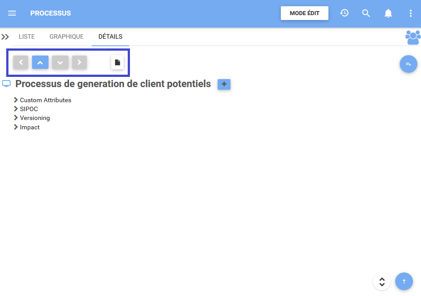Click the collaborators group icon
Screen dimensions: 421x296
click(413, 37)
